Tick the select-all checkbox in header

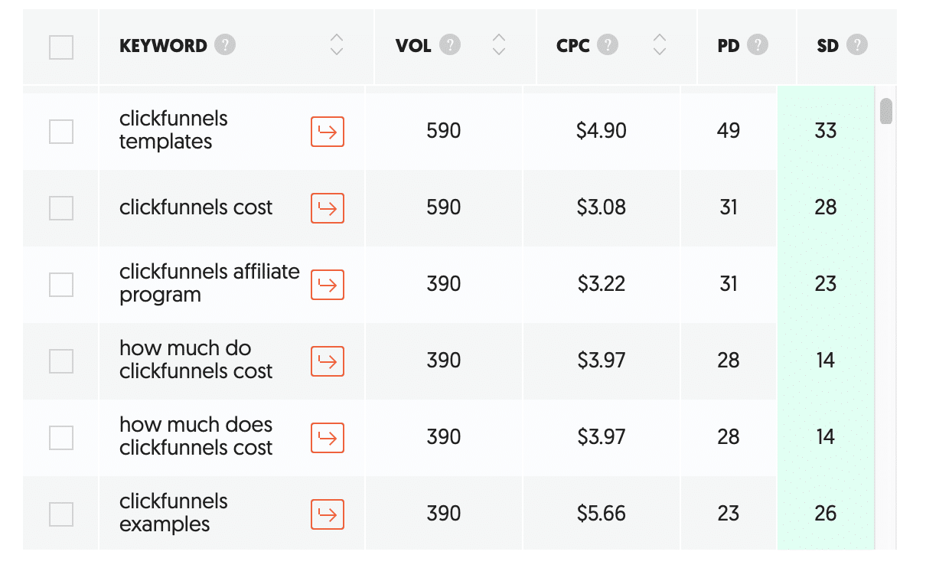tap(61, 47)
